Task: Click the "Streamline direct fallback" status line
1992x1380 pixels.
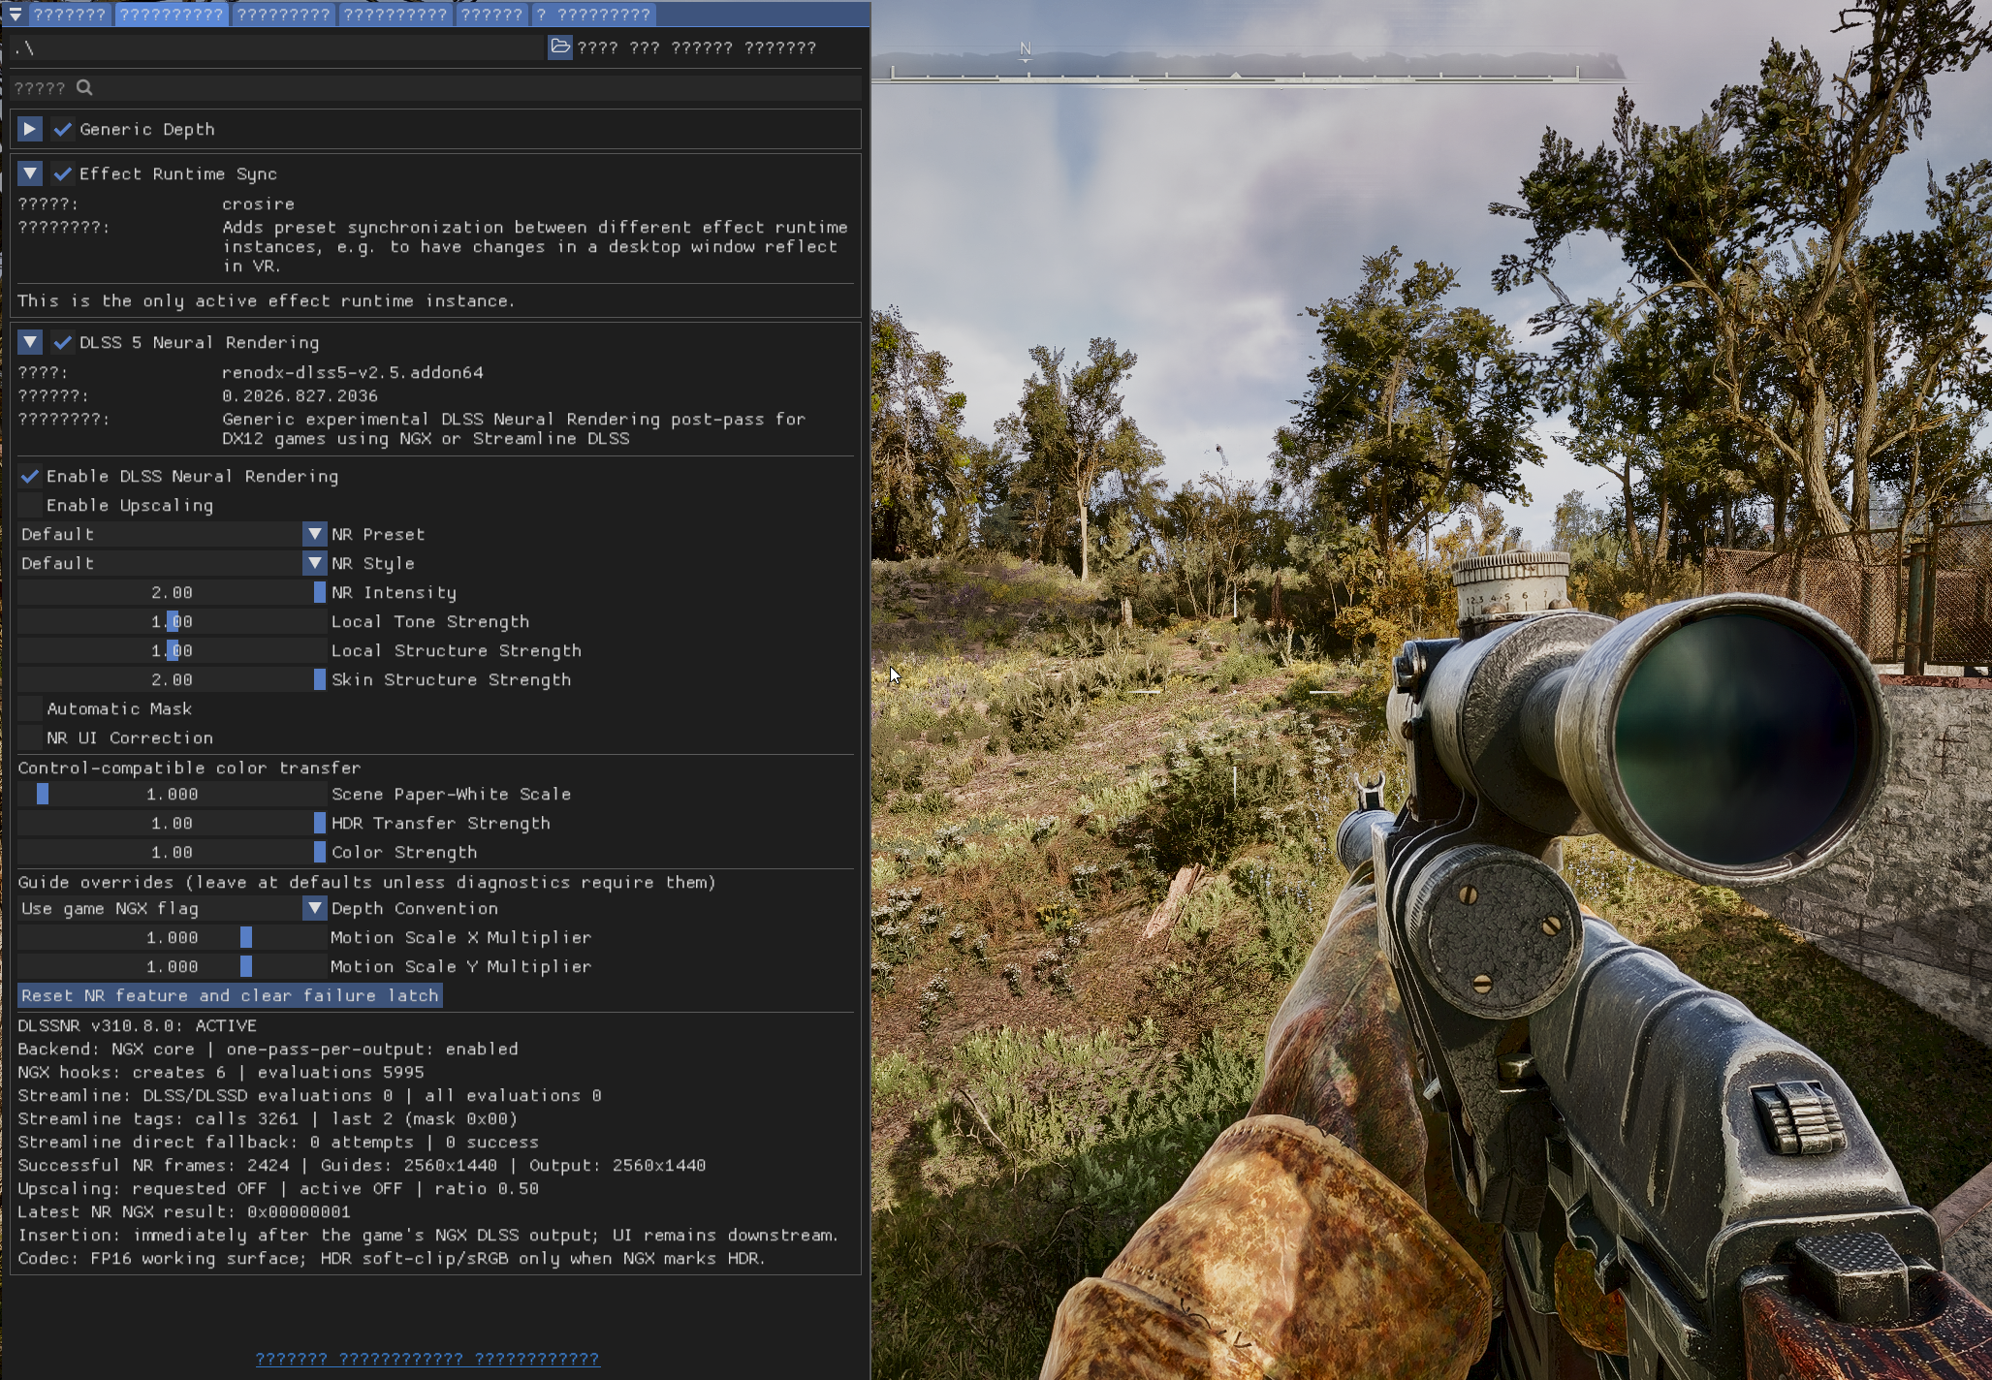Action: [278, 1142]
